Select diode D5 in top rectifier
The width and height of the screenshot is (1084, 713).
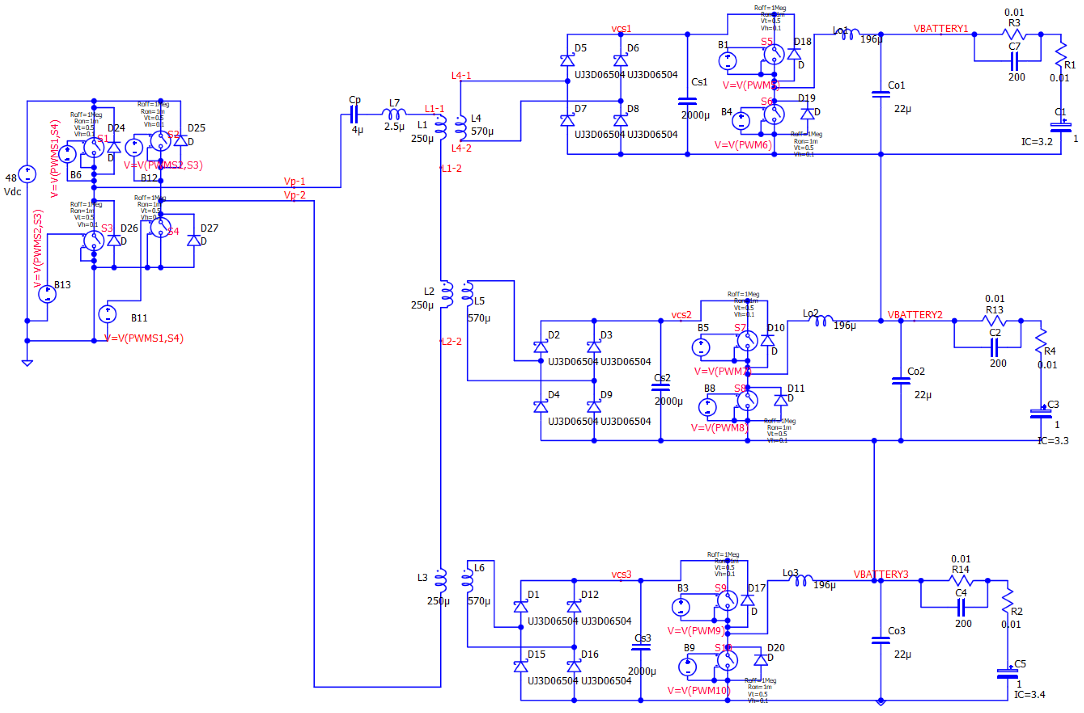point(568,60)
